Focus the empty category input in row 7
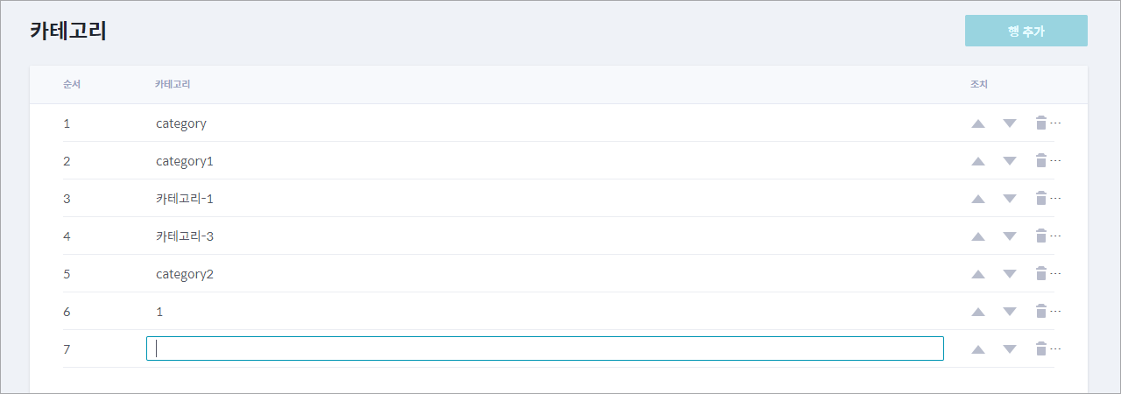Screen dimensions: 1121x394 [x=545, y=348]
